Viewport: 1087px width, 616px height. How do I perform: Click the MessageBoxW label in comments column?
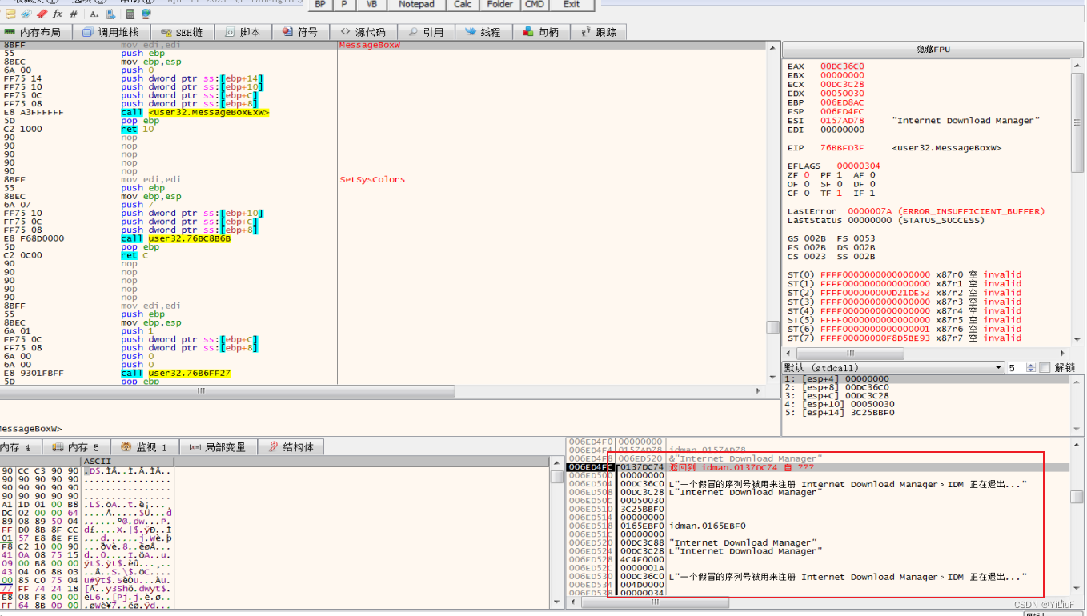(369, 46)
